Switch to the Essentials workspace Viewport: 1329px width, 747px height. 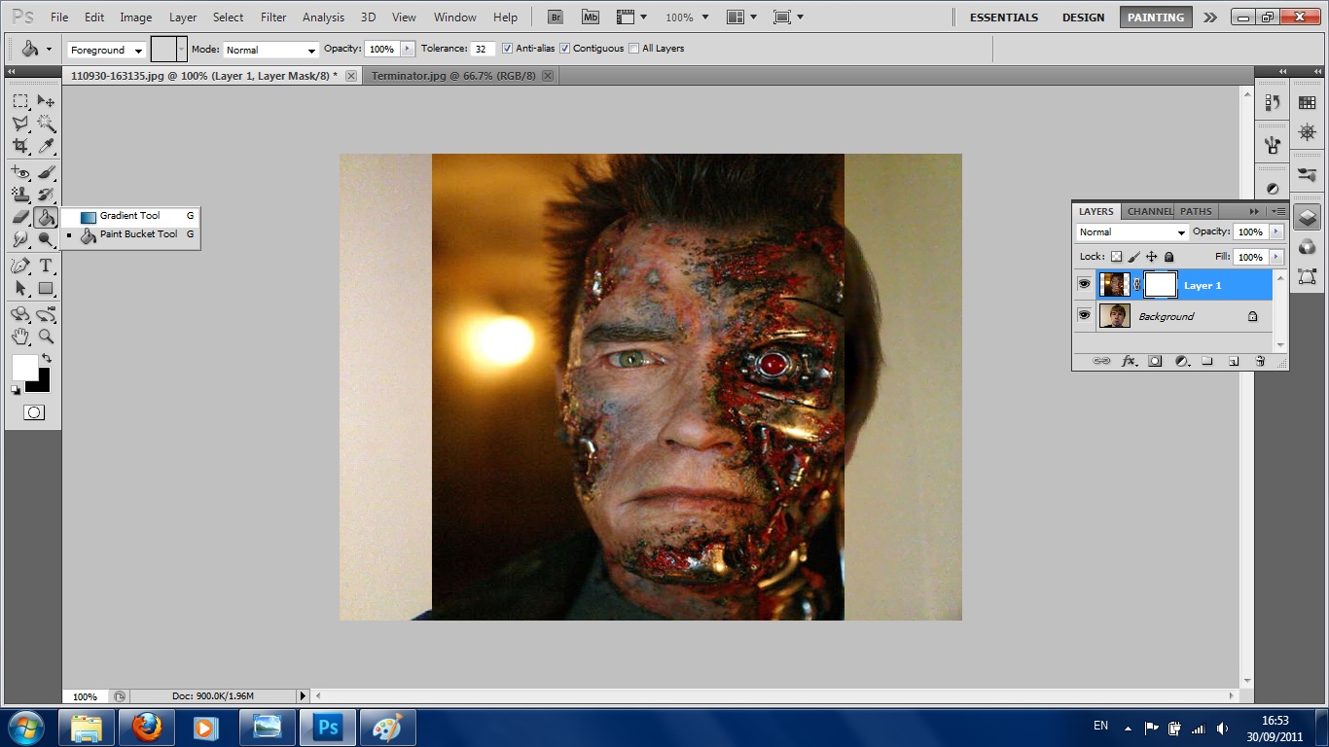(1004, 18)
